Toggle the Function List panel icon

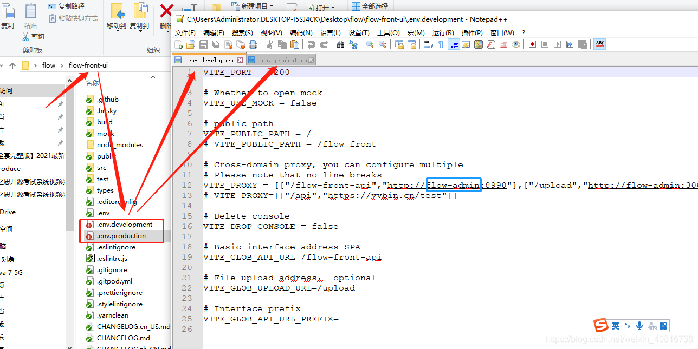point(490,44)
